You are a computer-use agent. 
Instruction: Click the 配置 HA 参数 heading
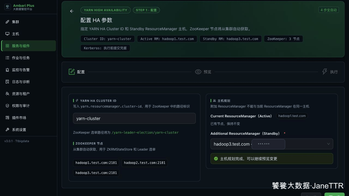pyautogui.click(x=96, y=20)
